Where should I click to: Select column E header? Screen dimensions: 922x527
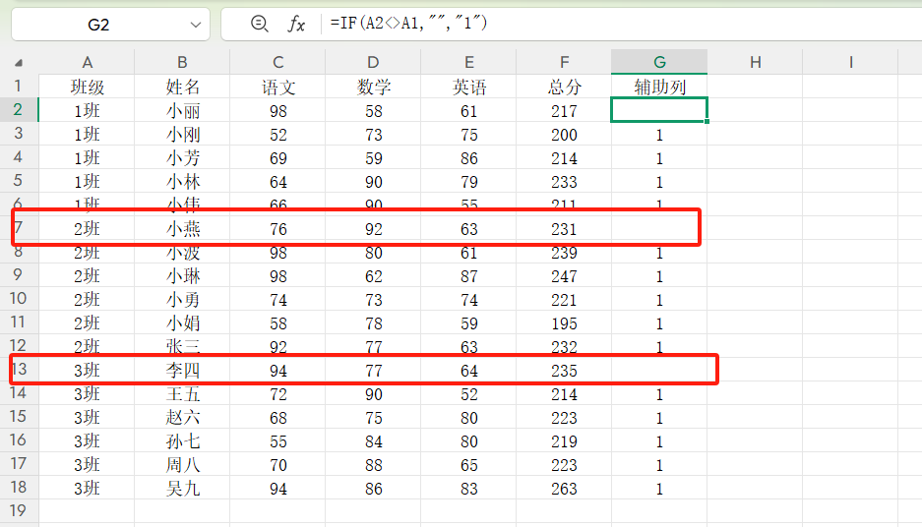468,62
